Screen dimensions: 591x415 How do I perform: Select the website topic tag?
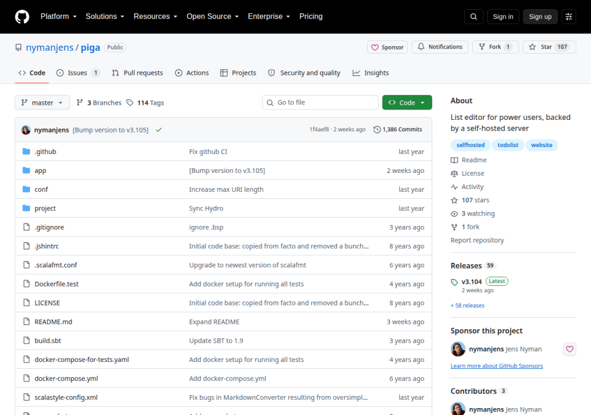541,145
